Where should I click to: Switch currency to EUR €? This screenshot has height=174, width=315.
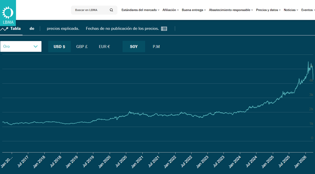104,47
